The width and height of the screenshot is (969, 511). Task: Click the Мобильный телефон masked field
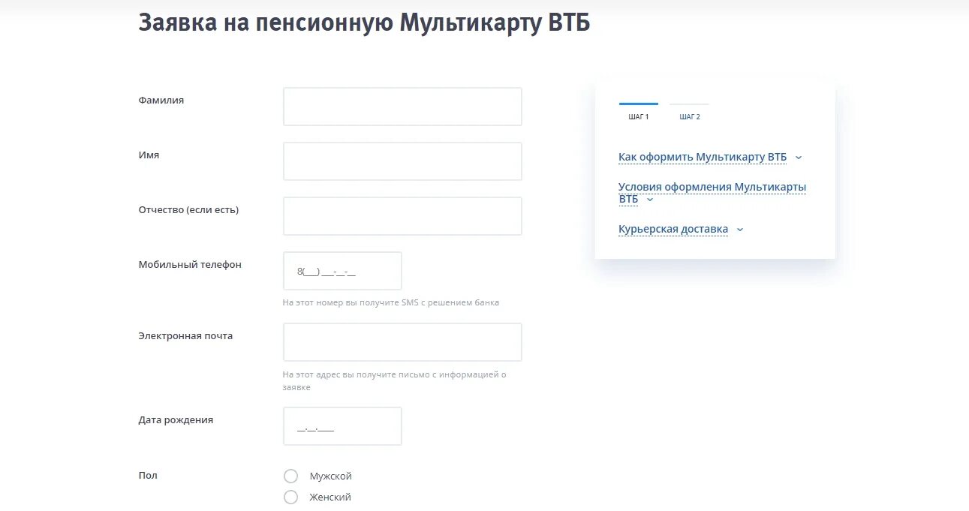pos(342,271)
